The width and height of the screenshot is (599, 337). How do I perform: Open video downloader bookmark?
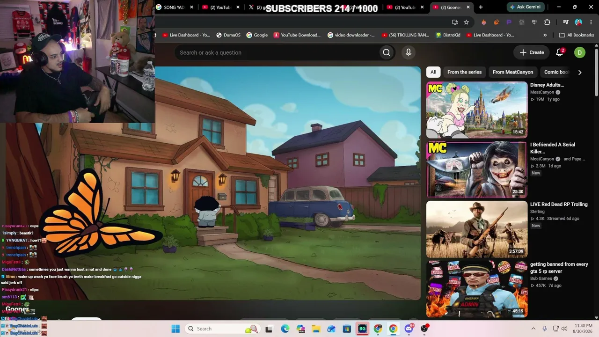pos(351,35)
